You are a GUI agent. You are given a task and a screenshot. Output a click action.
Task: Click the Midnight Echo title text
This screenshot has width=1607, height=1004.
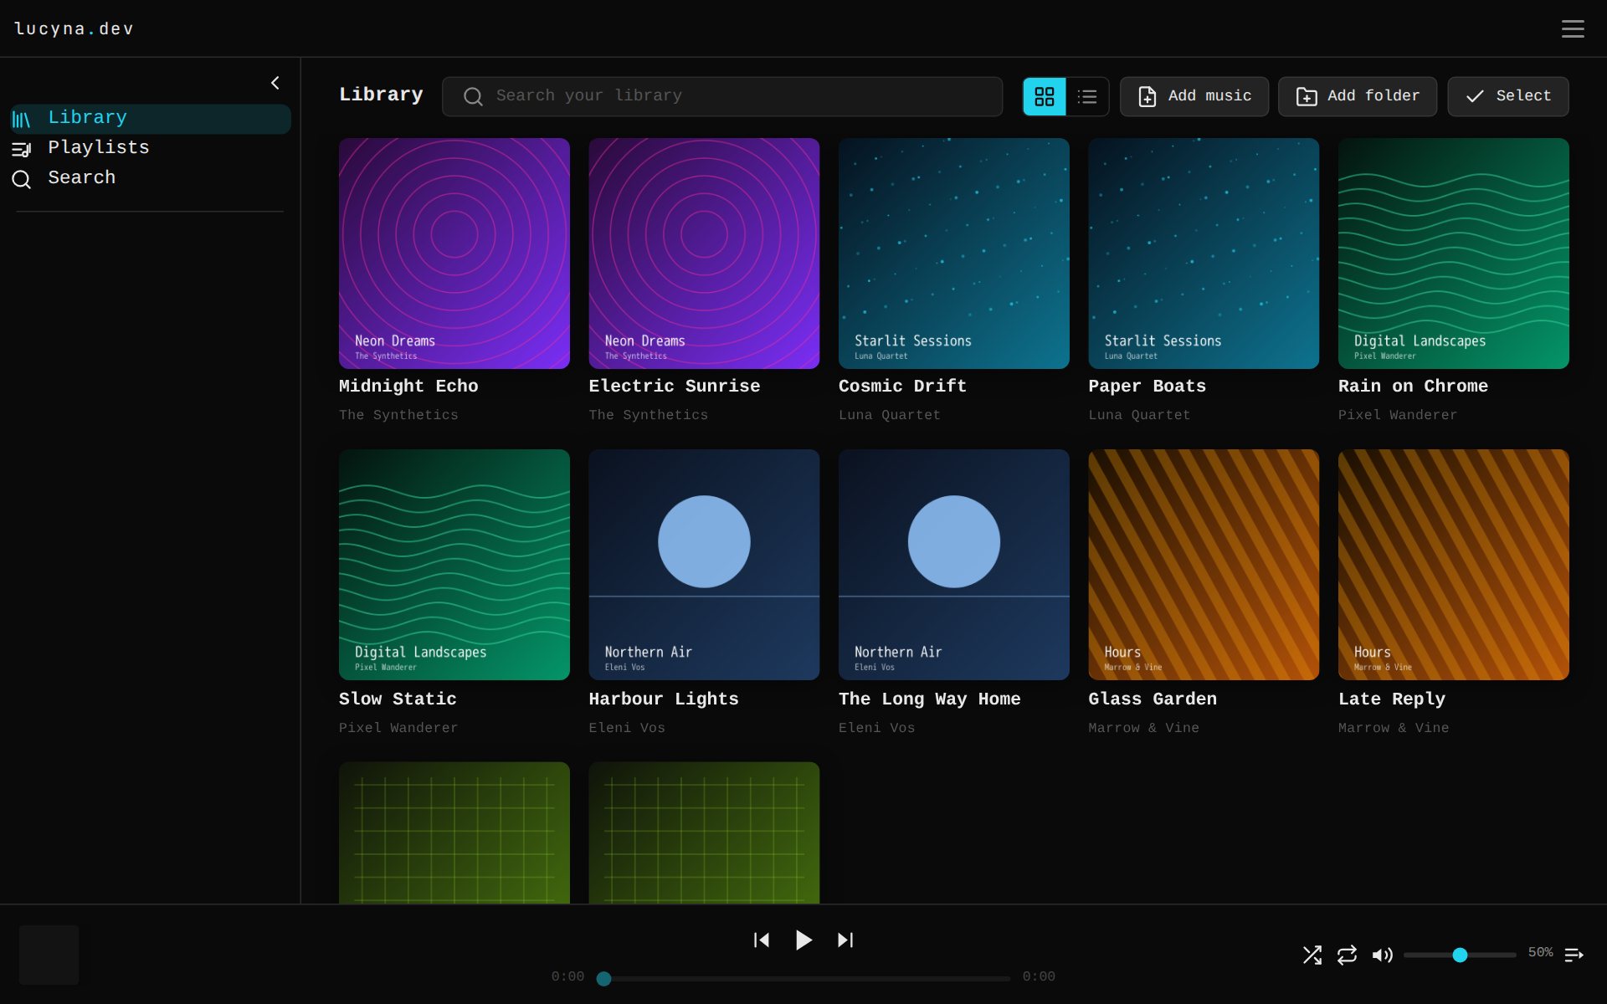click(x=408, y=387)
